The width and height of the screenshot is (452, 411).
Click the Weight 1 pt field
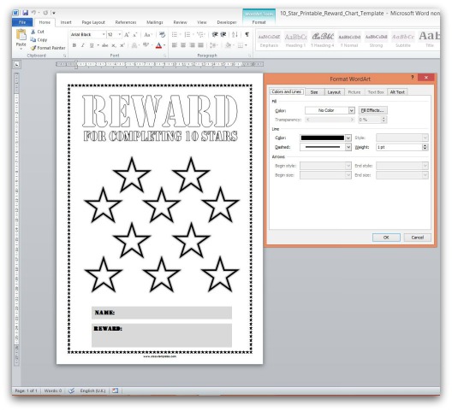tap(399, 147)
